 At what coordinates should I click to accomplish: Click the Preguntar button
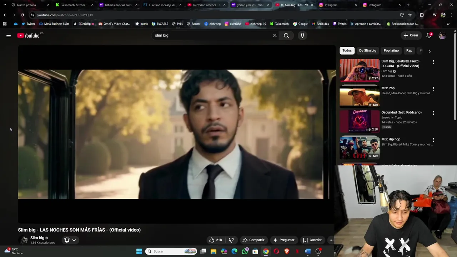[284, 240]
